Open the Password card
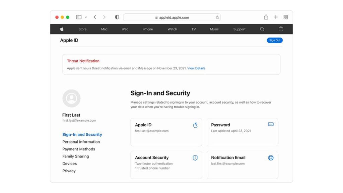Image resolution: width=343 pixels, height=193 pixels. click(x=242, y=132)
